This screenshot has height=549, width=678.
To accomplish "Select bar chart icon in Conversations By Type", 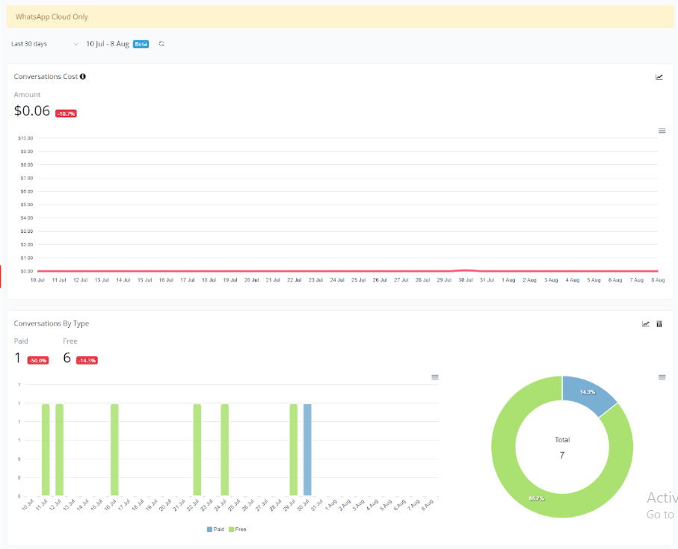I will pyautogui.click(x=659, y=324).
